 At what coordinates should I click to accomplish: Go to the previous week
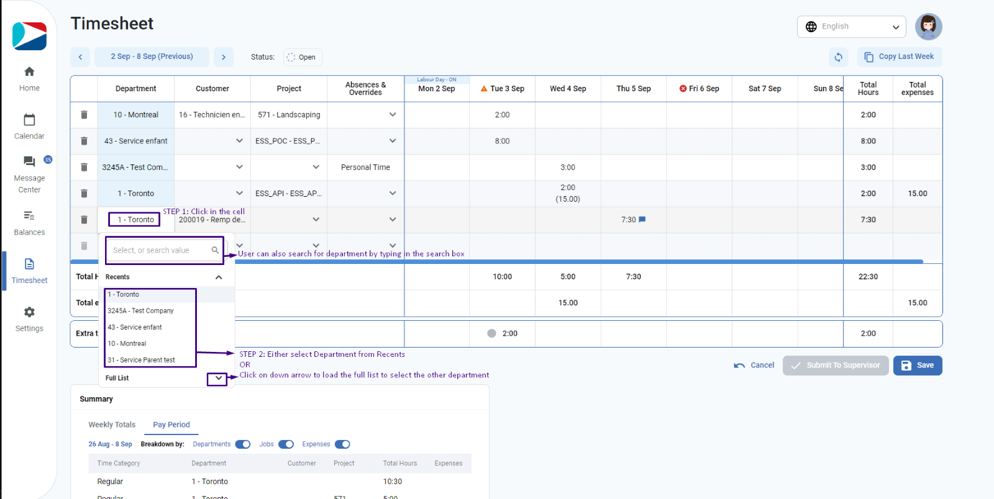[80, 57]
